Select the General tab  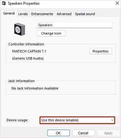tap(9, 13)
